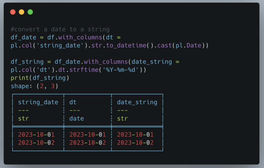Click the to_datetime method call

(x=126, y=45)
